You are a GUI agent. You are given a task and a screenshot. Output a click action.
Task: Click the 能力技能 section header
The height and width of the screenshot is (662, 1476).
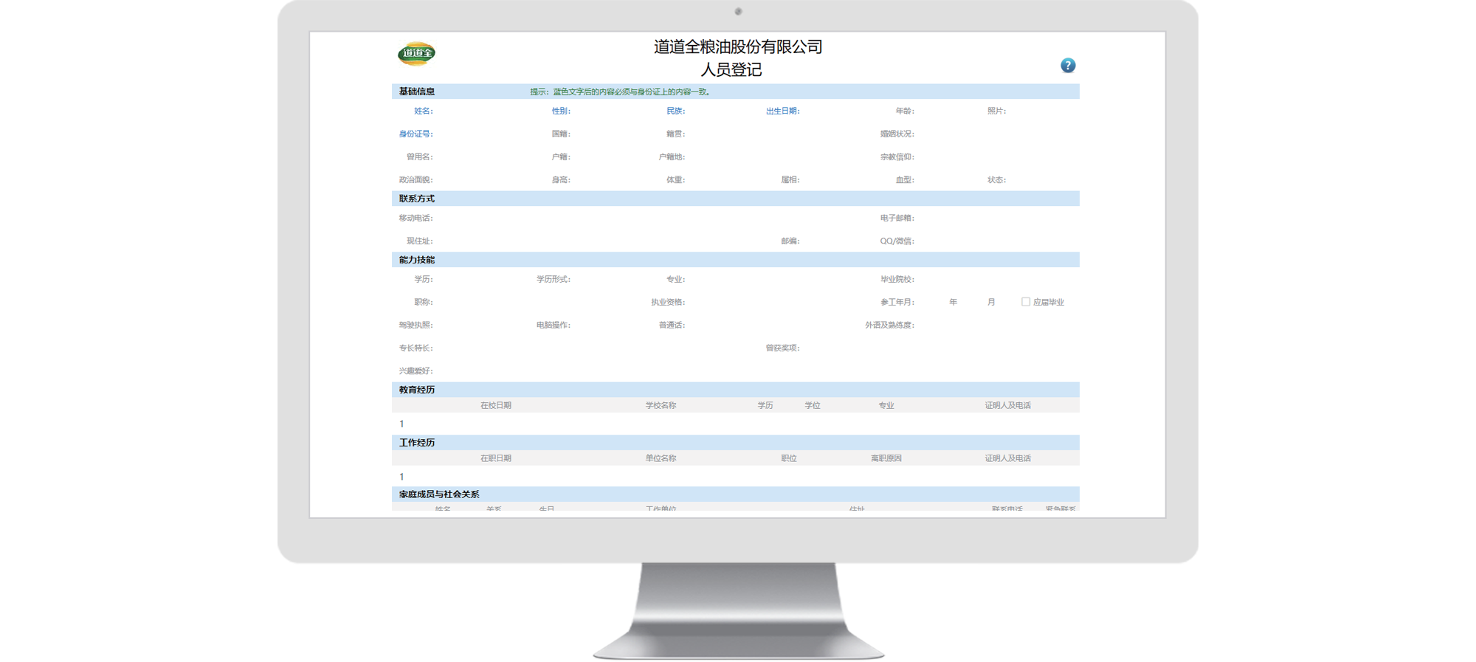417,260
